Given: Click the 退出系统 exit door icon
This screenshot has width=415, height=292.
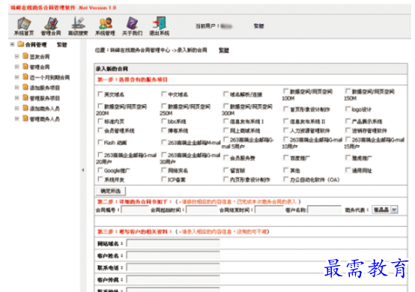Looking at the screenshot, I should 159,23.
